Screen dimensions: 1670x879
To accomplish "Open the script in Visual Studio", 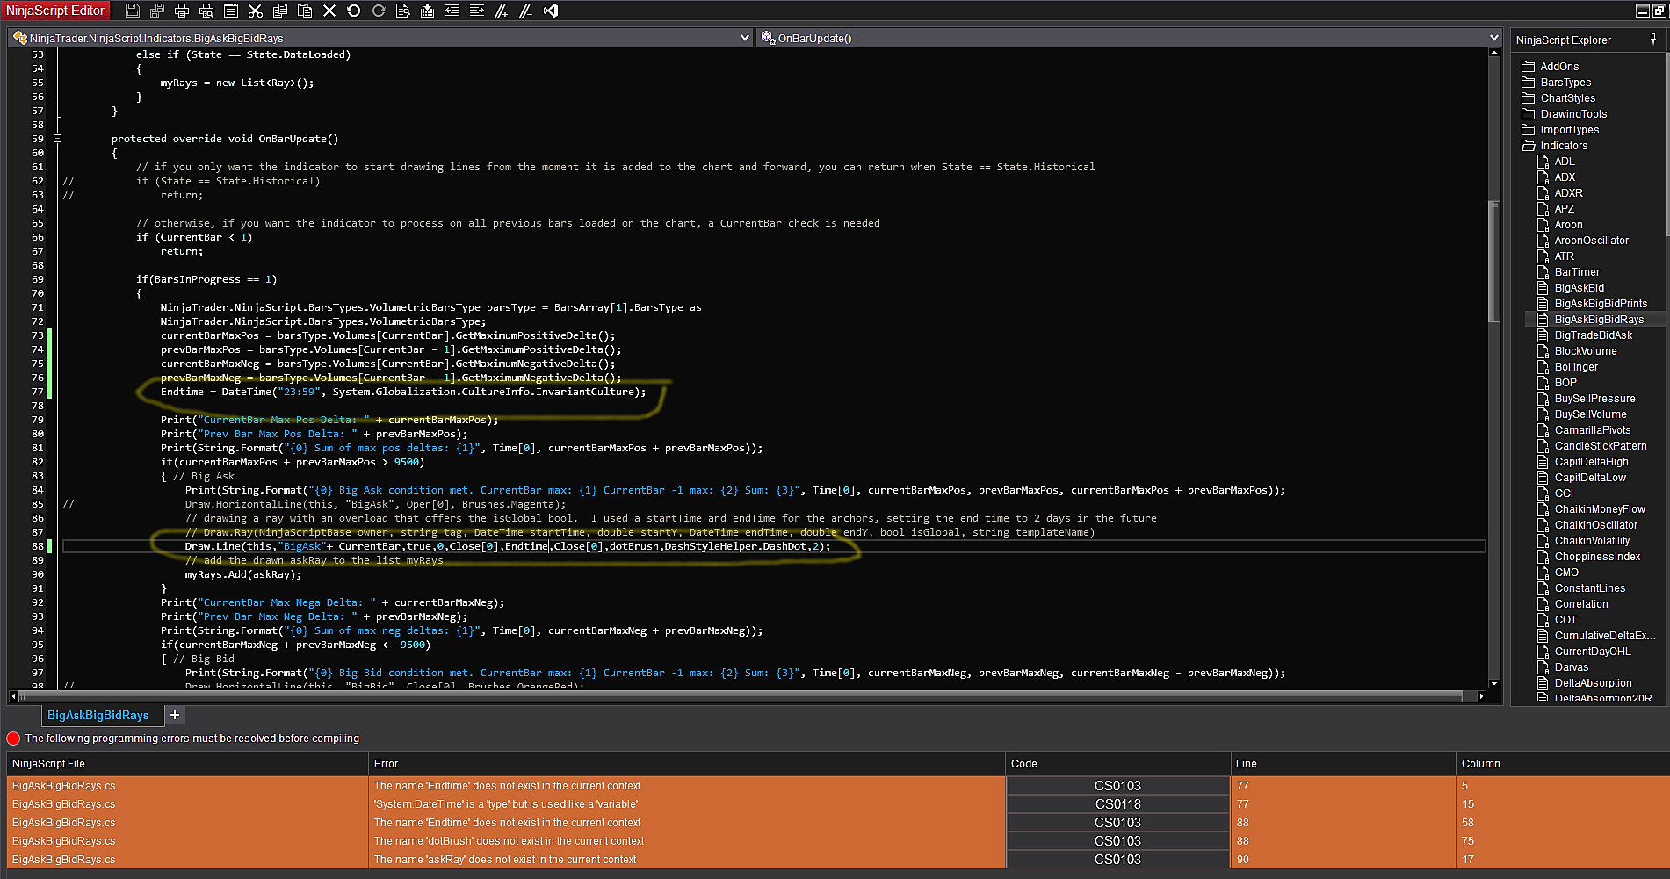I will point(551,11).
